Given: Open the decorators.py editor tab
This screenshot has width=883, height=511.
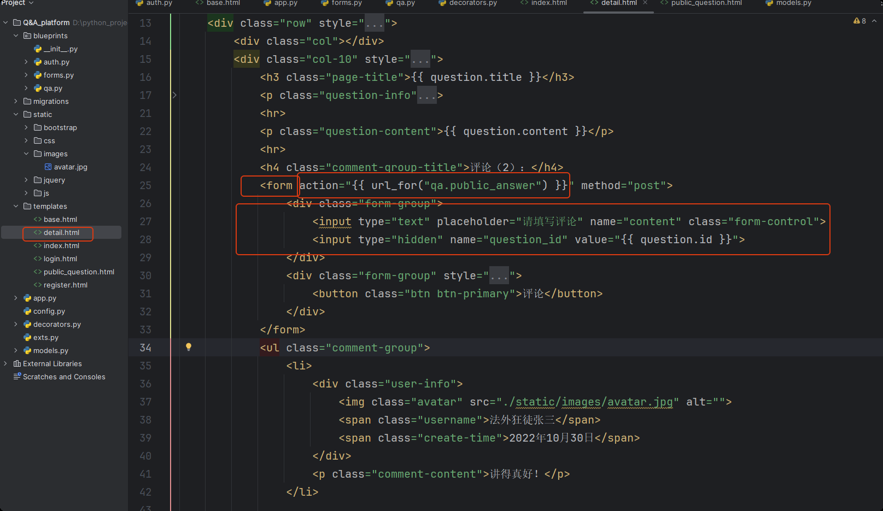Looking at the screenshot, I should click(x=467, y=3).
